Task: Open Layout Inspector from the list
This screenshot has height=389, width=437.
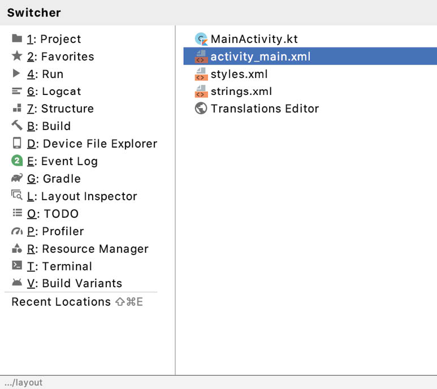Action: point(75,196)
